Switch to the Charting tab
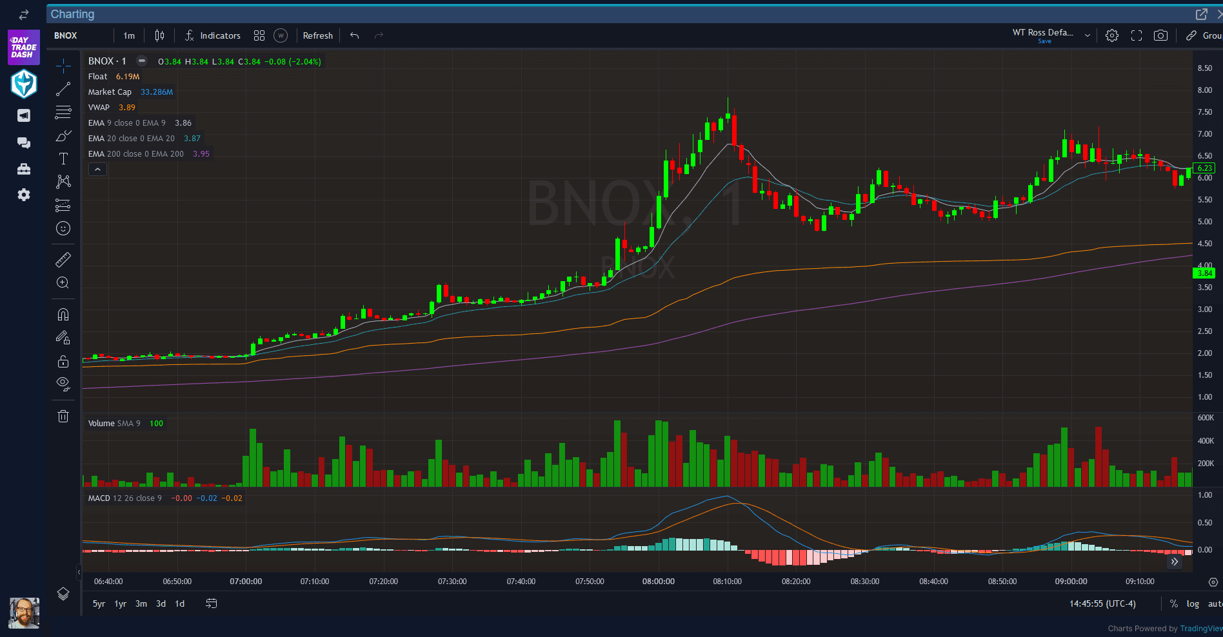This screenshot has width=1223, height=637. tap(72, 14)
